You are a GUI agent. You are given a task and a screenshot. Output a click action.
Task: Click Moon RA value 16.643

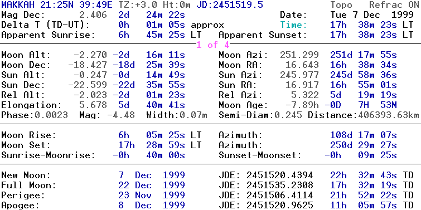302,65
